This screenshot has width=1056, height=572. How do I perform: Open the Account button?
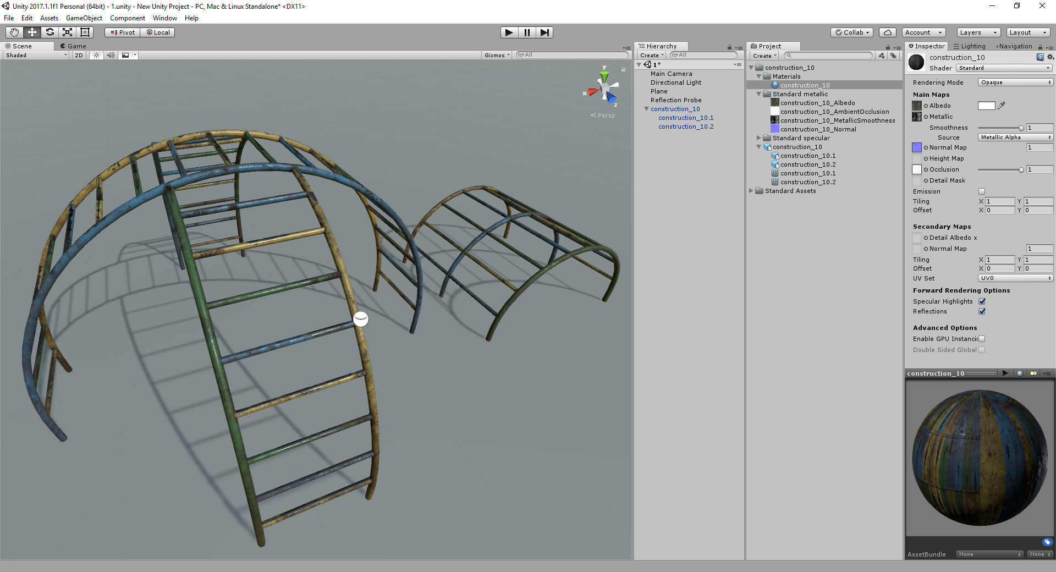tap(923, 32)
